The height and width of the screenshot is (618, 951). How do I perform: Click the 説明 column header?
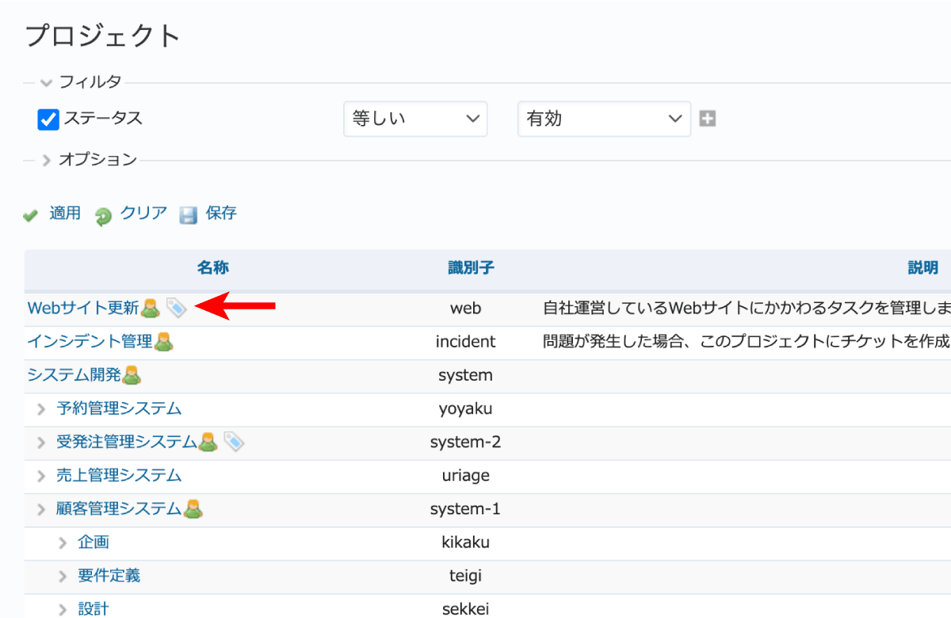[x=923, y=267]
